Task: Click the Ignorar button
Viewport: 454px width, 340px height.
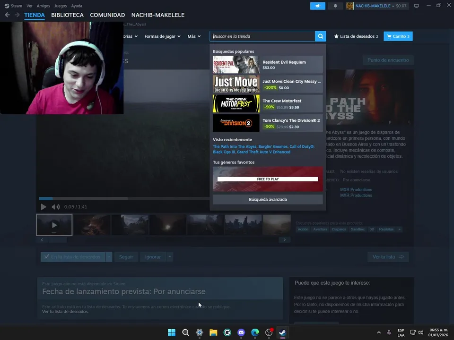Action: (x=153, y=257)
